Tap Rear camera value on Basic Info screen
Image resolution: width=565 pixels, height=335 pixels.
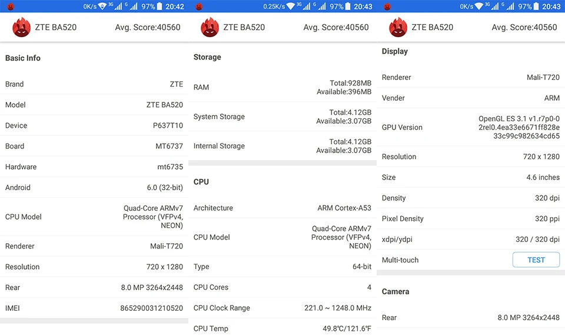[x=152, y=287]
